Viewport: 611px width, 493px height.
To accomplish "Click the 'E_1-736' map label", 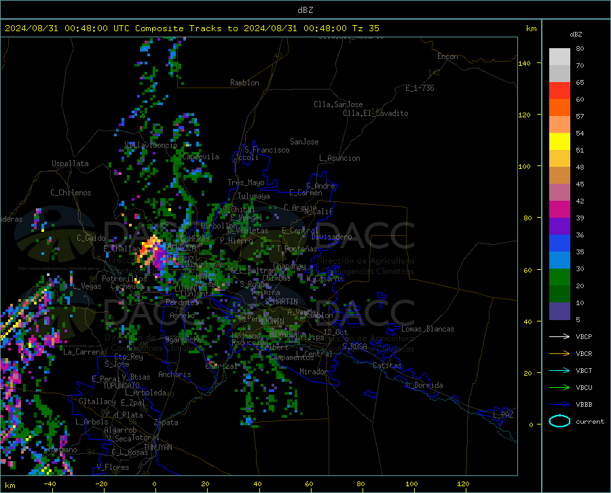I will tap(420, 88).
